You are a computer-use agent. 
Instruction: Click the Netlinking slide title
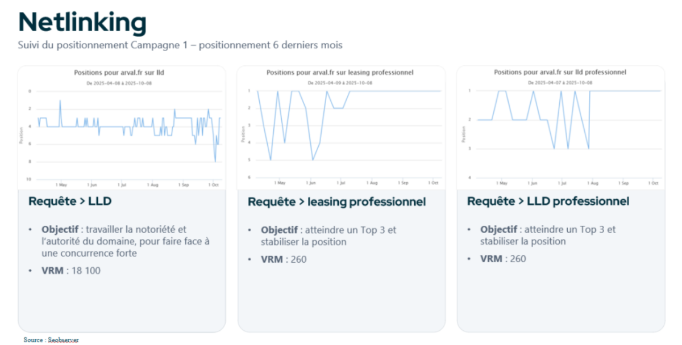point(82,22)
